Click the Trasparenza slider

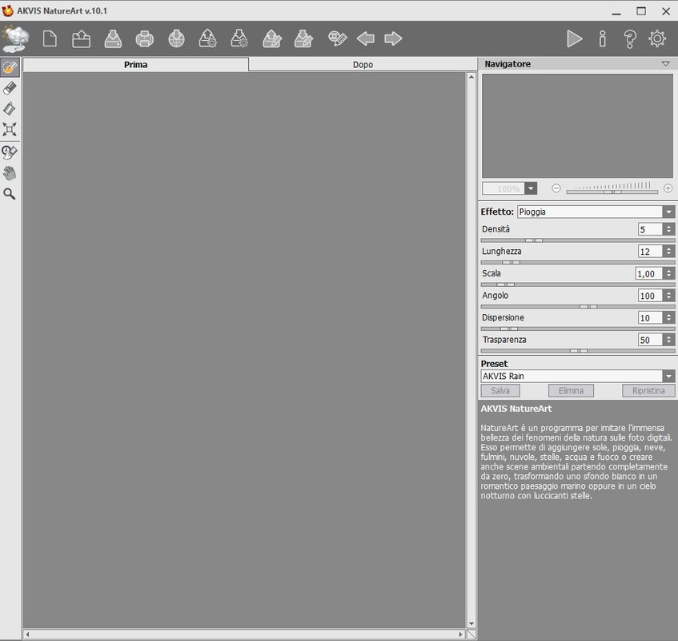pyautogui.click(x=578, y=351)
